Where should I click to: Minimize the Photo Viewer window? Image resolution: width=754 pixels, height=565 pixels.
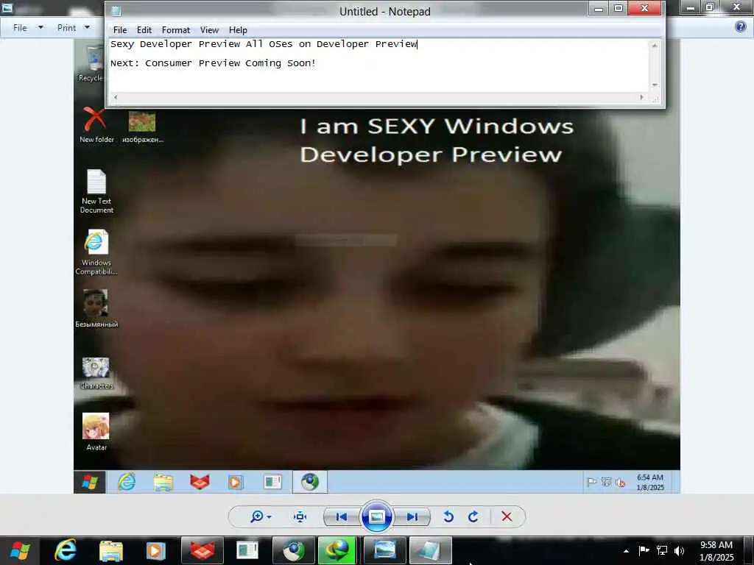point(690,7)
